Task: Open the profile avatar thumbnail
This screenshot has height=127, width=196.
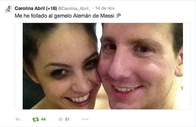Action: [9, 9]
